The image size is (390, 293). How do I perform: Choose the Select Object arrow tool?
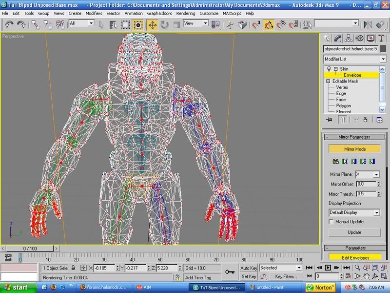click(101, 25)
